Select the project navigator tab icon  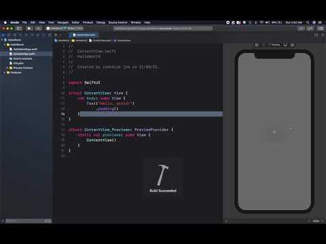(3, 35)
